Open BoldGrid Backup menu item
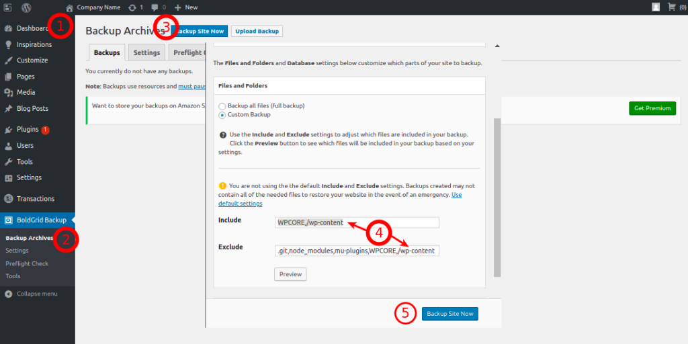This screenshot has width=688, height=344. [42, 220]
